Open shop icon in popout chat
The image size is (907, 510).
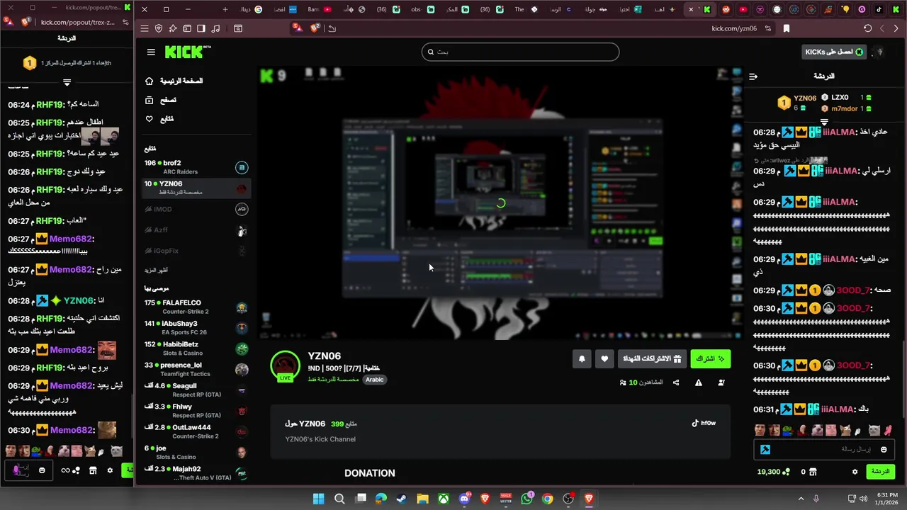(93, 470)
